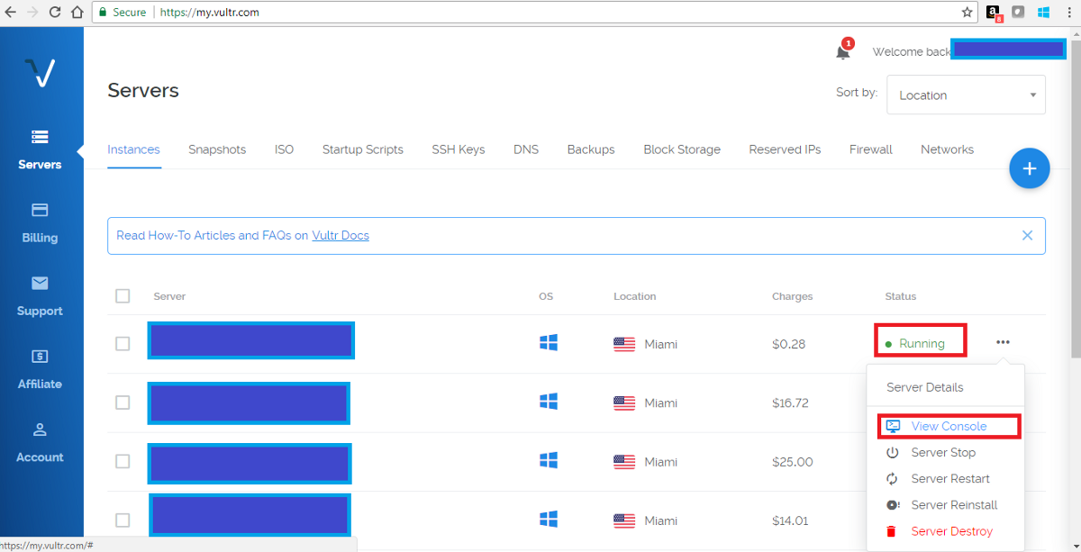Click Windows OS icon for $16.72 server
The height and width of the screenshot is (552, 1081).
pos(548,401)
